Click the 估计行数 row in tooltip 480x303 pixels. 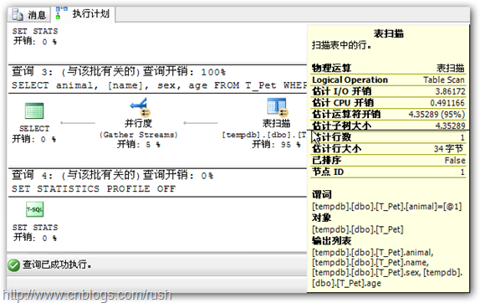(x=389, y=137)
